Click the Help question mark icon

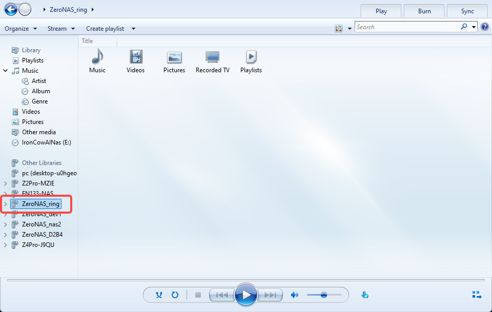(485, 27)
